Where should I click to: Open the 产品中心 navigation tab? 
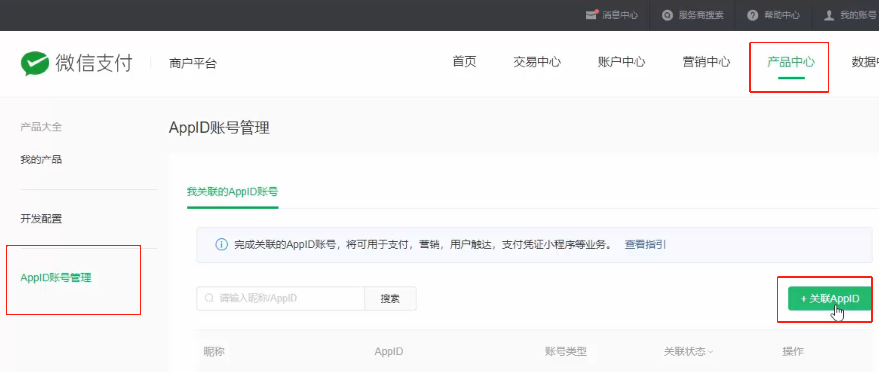tap(791, 62)
